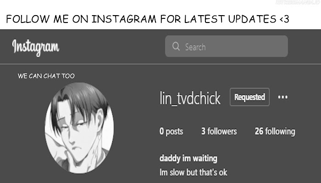Screen dimensions: 321x183
Task: Focus the Search input field
Action: [x=227, y=46]
